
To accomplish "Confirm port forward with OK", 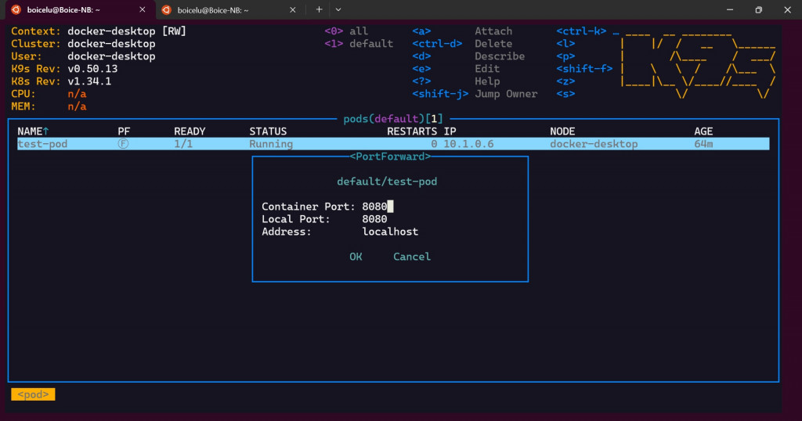I will coord(356,257).
